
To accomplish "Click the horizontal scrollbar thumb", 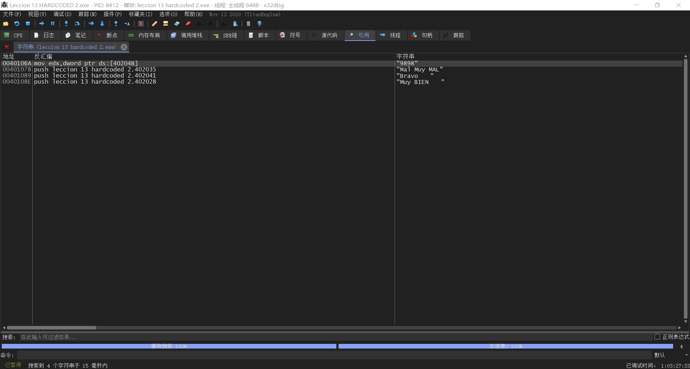I will point(51,327).
